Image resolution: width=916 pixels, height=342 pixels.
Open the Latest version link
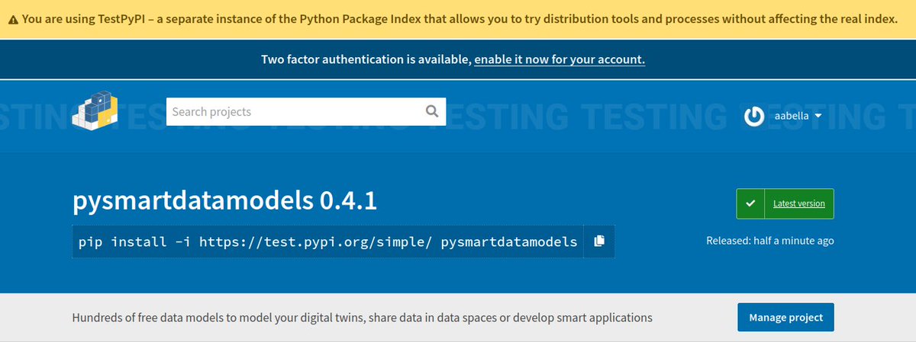(798, 204)
